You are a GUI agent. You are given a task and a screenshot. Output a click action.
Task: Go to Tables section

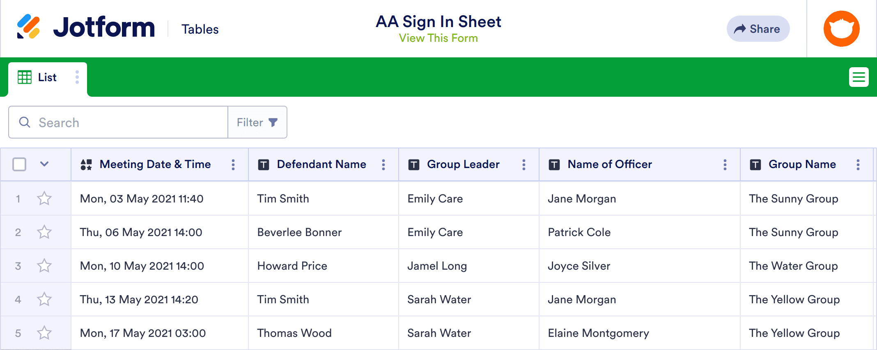tap(200, 30)
